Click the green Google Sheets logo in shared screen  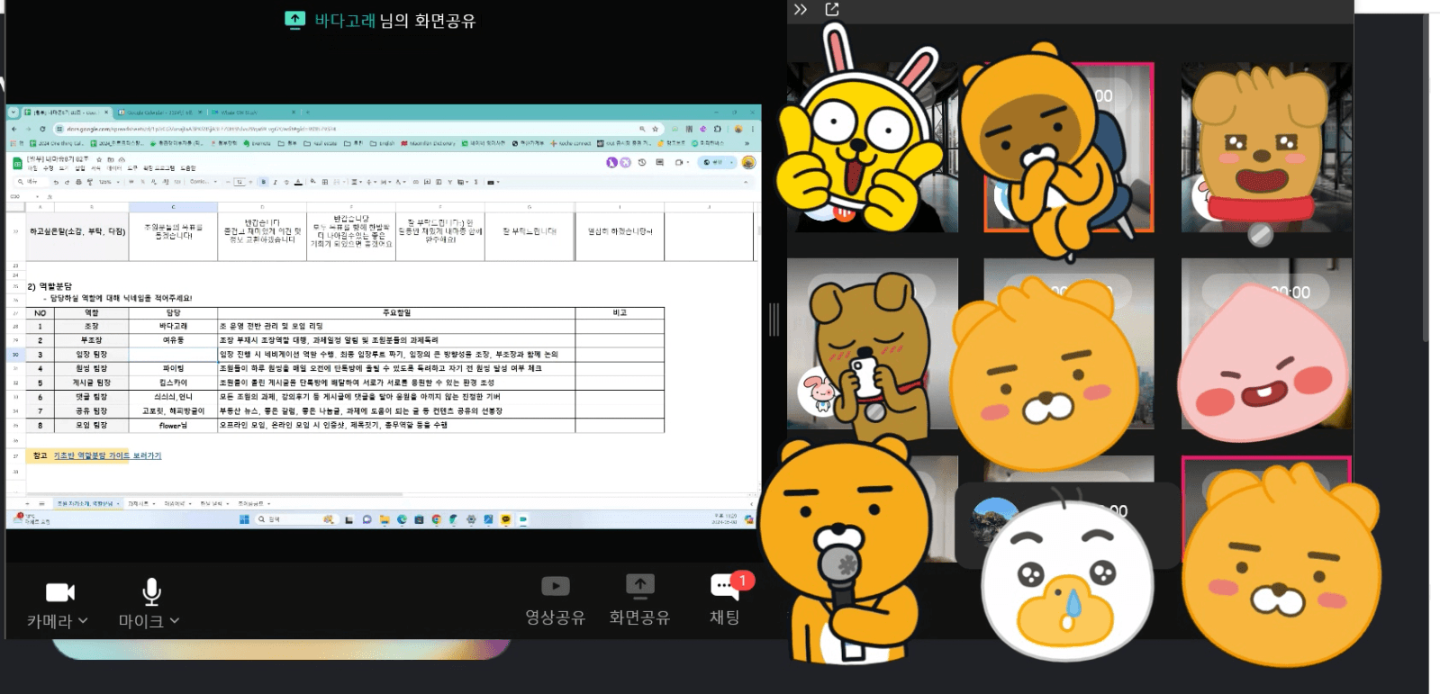pyautogui.click(x=17, y=163)
